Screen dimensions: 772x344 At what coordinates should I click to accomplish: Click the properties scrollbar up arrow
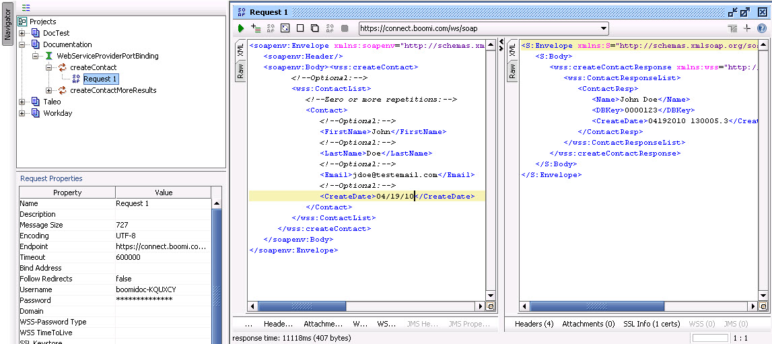click(x=217, y=203)
